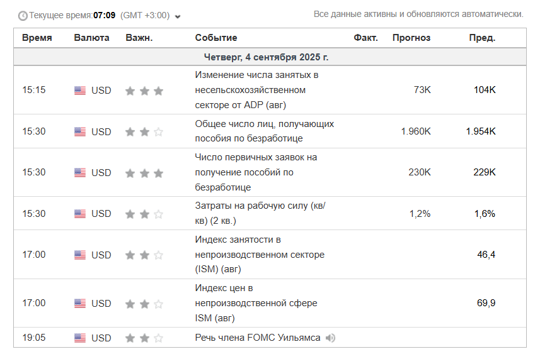Open the GMT +3:00 timezone dropdown arrow
This screenshot has height=359, width=540.
[178, 16]
